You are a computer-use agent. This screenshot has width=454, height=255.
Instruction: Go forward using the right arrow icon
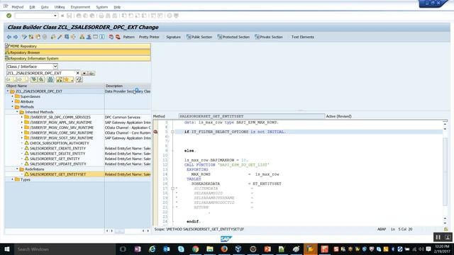tap(16, 37)
